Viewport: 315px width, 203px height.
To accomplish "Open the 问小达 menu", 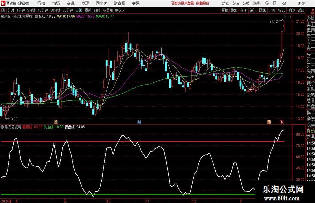I will click(x=101, y=3).
